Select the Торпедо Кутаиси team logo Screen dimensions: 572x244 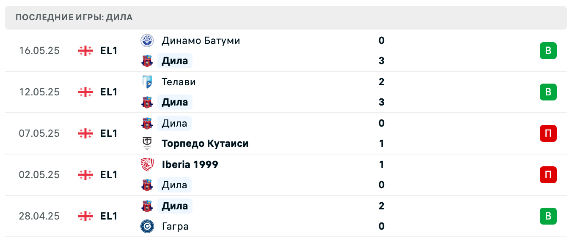[147, 144]
